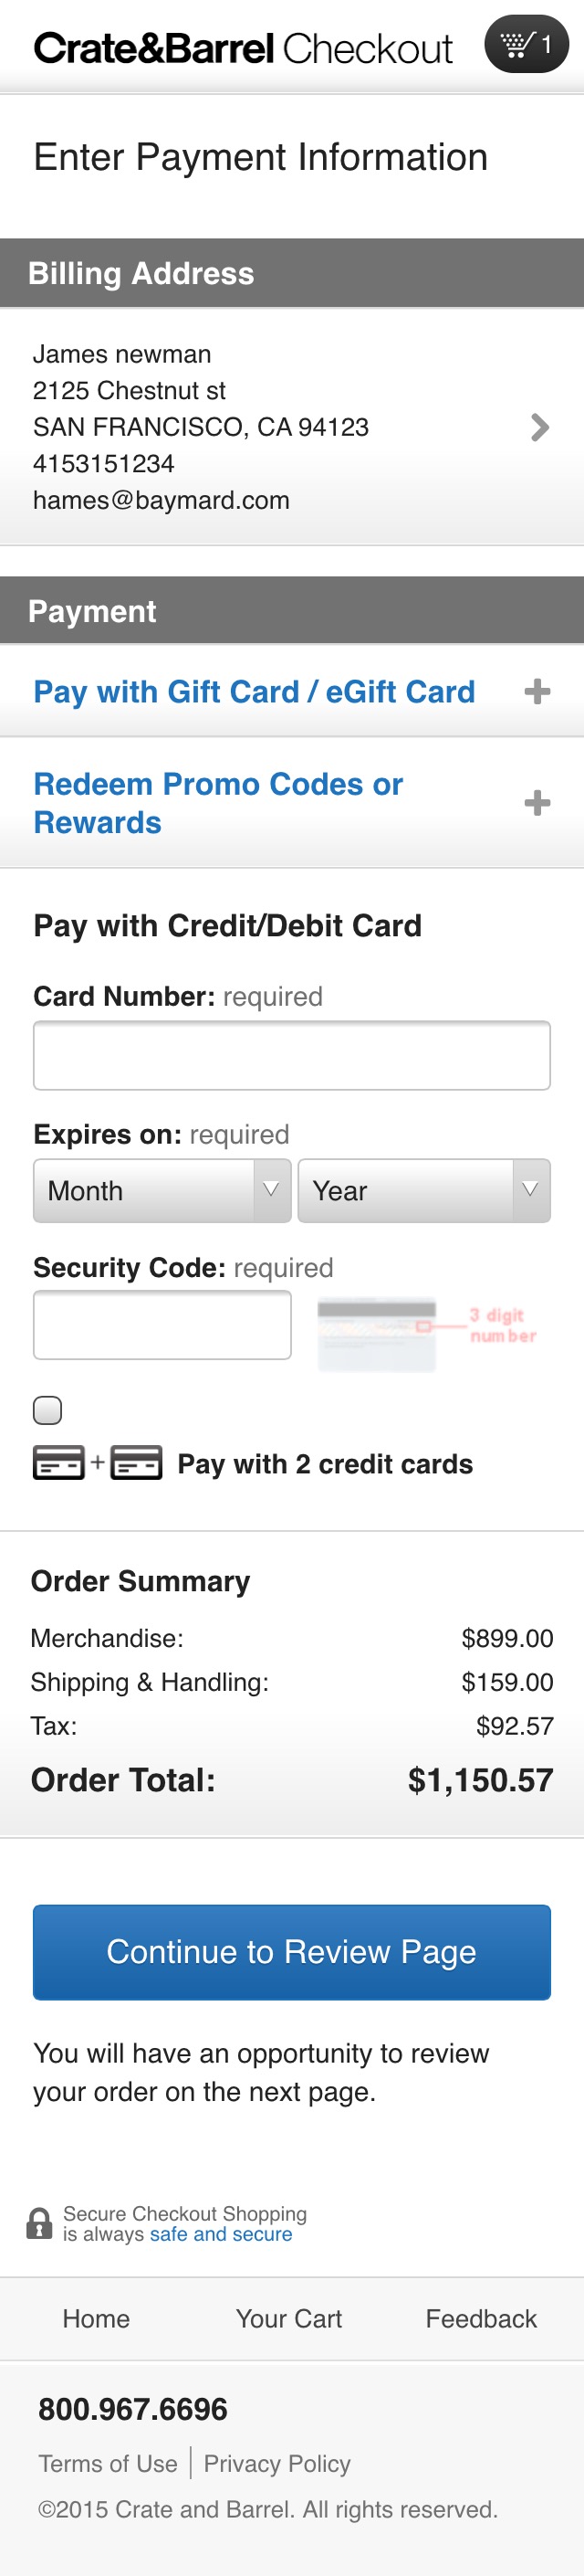The height and width of the screenshot is (2576, 584).
Task: Select Feedback in the footer menu
Action: (x=481, y=2320)
